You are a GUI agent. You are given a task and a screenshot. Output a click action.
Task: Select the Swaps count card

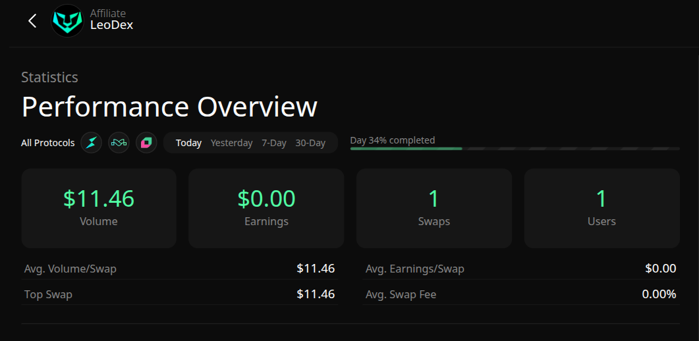tap(434, 208)
